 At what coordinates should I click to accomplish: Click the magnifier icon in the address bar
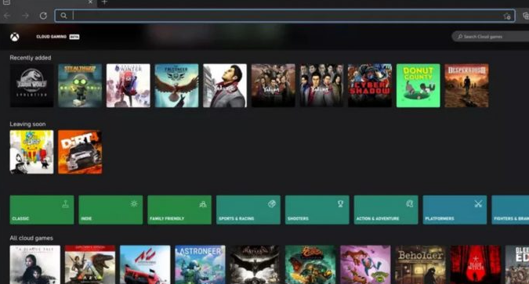coord(63,16)
